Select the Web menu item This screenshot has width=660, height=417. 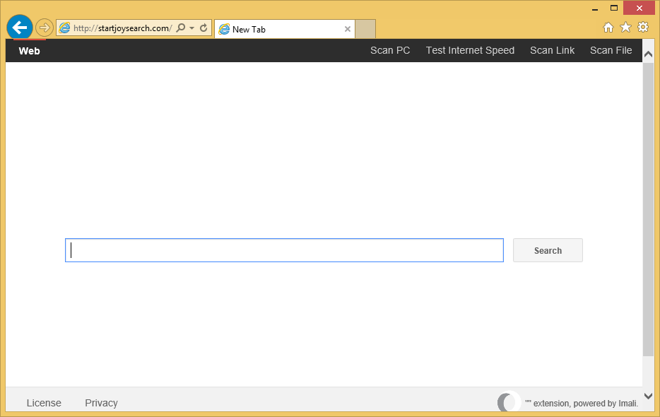click(x=29, y=51)
